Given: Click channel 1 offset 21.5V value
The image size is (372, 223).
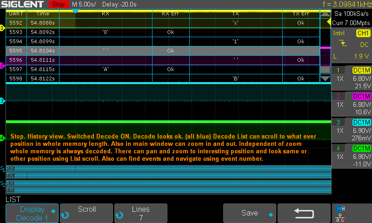Looking at the screenshot, I should coord(363,86).
